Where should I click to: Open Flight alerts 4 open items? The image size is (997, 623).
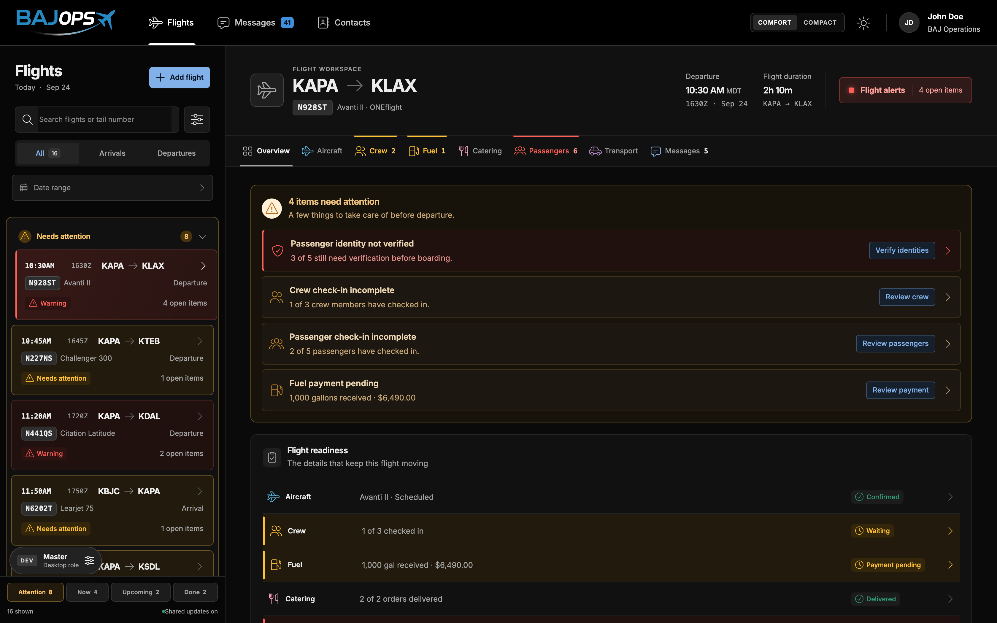point(905,90)
